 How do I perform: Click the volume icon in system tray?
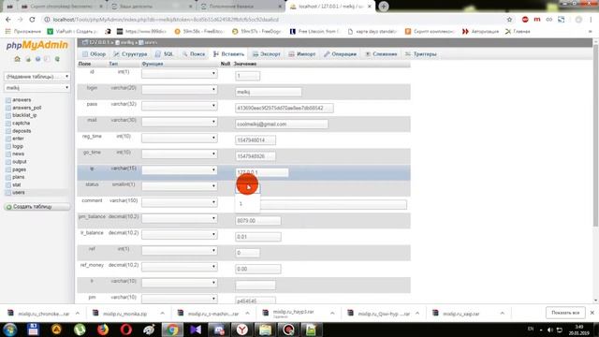click(550, 330)
